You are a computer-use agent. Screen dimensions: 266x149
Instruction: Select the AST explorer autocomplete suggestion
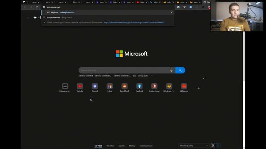click(x=108, y=12)
